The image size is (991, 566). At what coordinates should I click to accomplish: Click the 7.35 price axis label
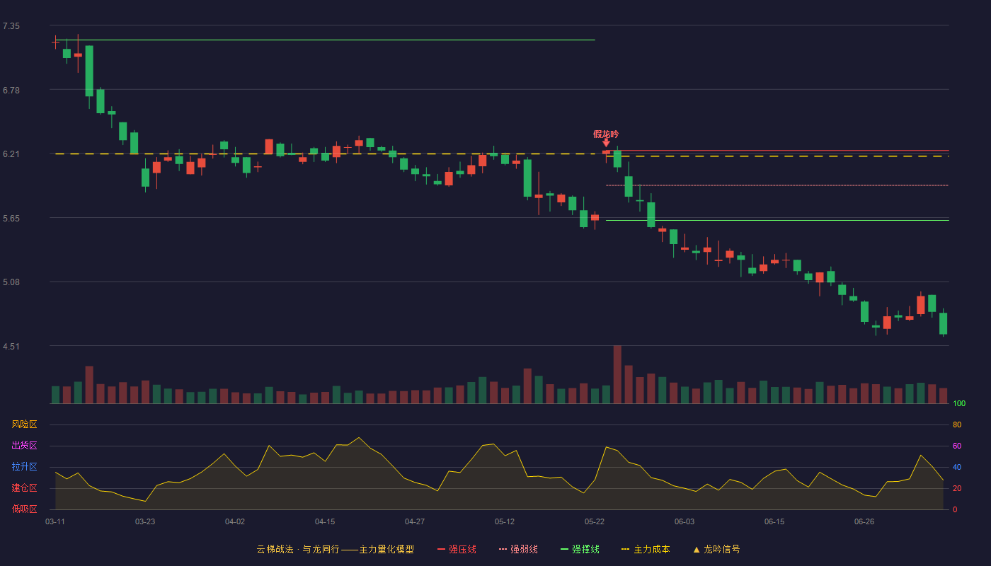(11, 26)
